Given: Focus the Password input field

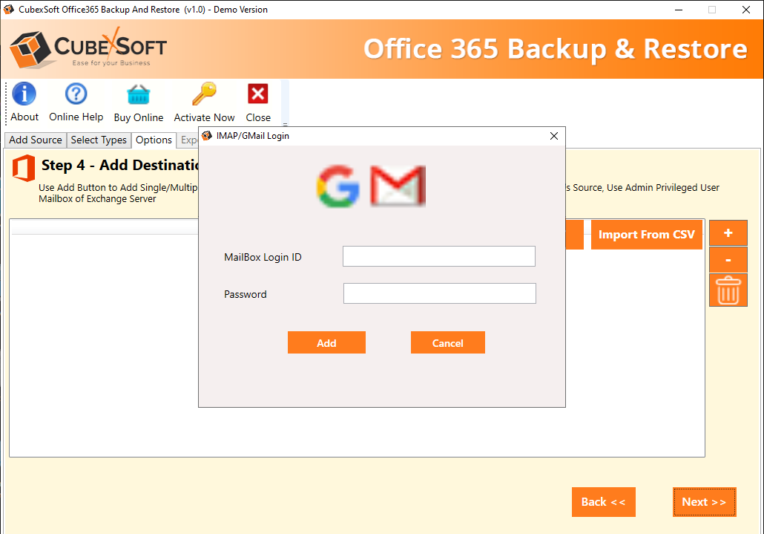Looking at the screenshot, I should (x=440, y=293).
